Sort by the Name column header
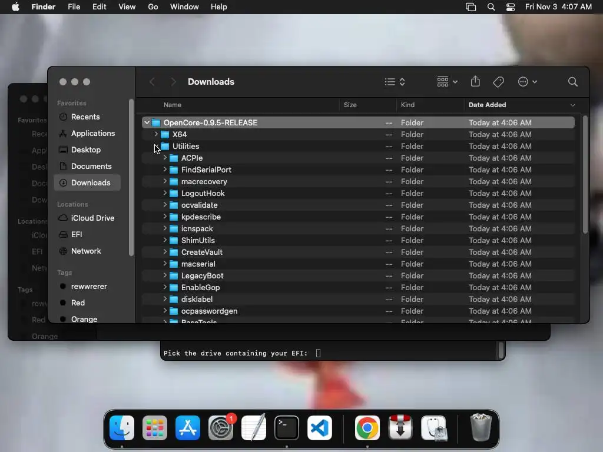Screen dimensions: 603x452 point(173,105)
